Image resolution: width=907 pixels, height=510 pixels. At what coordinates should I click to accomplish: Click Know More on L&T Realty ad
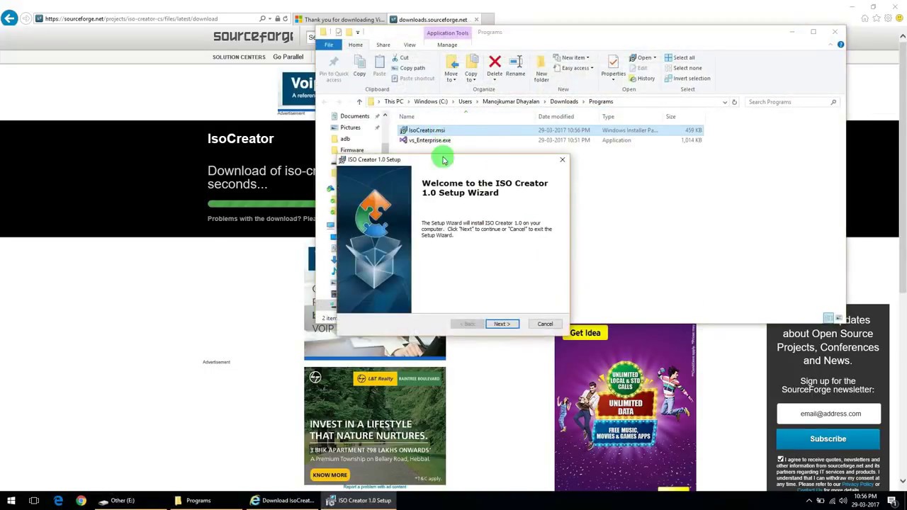[330, 475]
